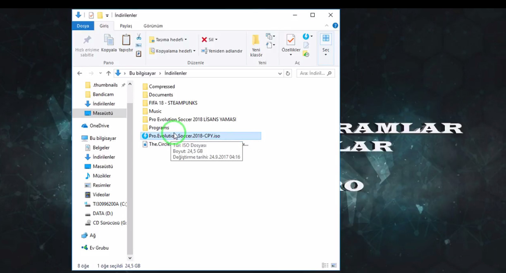Open Bandicam folder in quick access
The height and width of the screenshot is (273, 506).
(x=103, y=94)
